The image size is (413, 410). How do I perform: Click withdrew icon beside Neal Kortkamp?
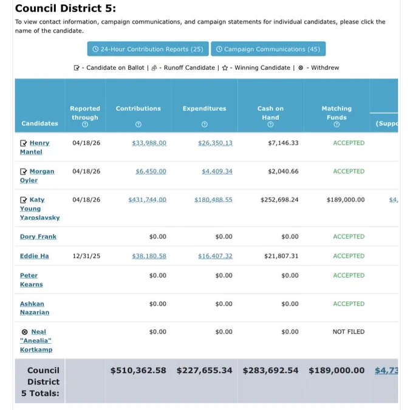(24, 332)
